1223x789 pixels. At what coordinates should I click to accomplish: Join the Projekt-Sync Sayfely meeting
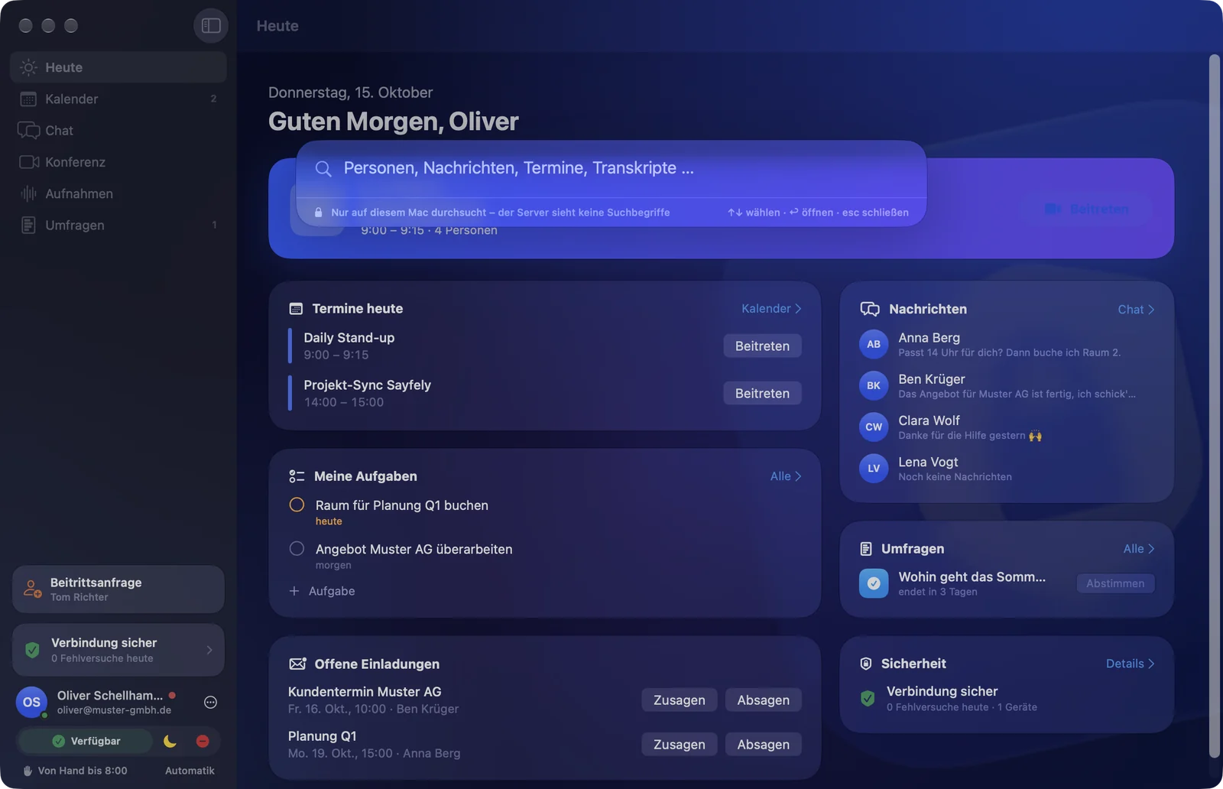point(762,393)
